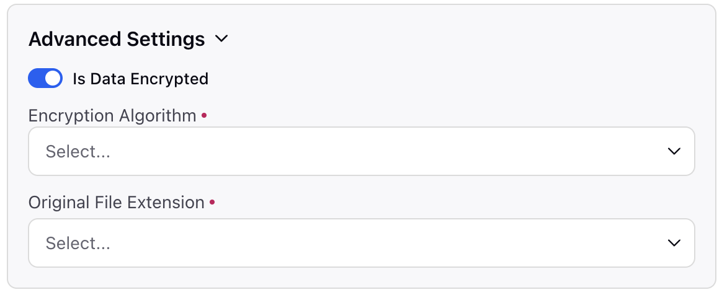The width and height of the screenshot is (722, 295).
Task: Click the required dot beside Original File Extension
Action: pyautogui.click(x=212, y=201)
